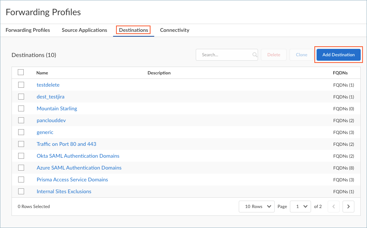367x228 pixels.
Task: Open the Source Applications tab
Action: (x=85, y=30)
